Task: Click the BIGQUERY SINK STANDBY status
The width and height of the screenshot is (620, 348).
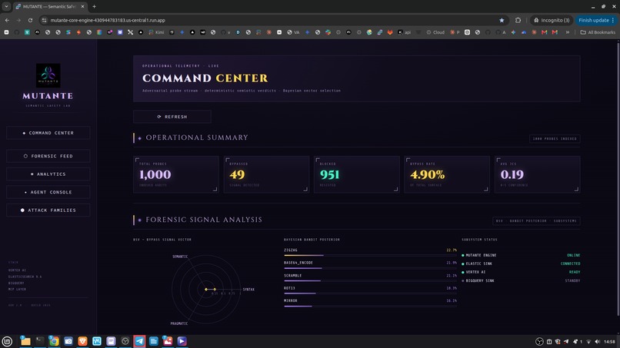Action: tap(572, 280)
